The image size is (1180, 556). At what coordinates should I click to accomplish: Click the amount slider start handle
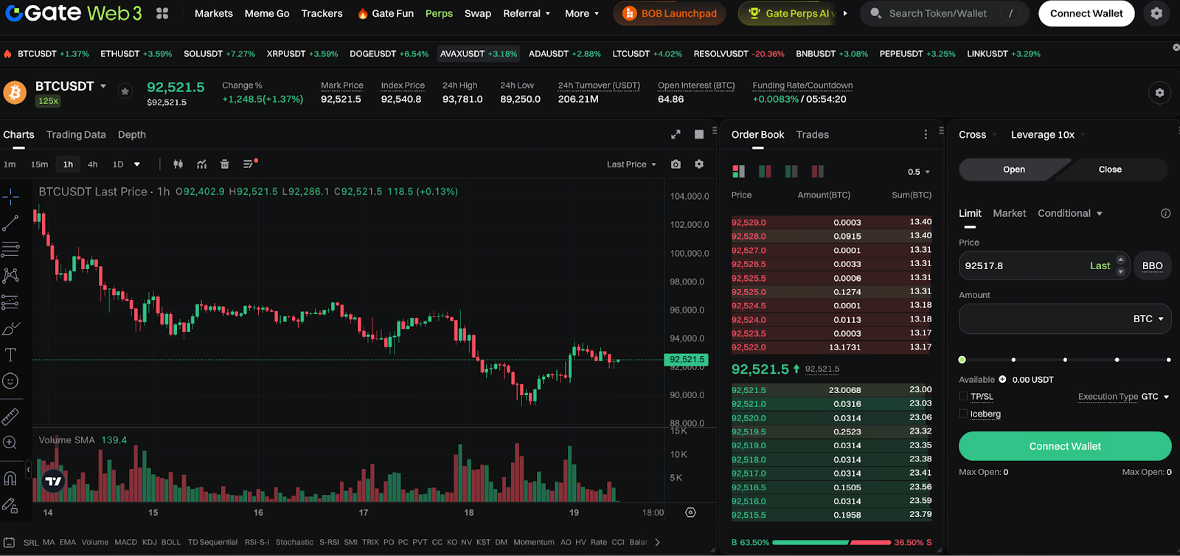(962, 360)
